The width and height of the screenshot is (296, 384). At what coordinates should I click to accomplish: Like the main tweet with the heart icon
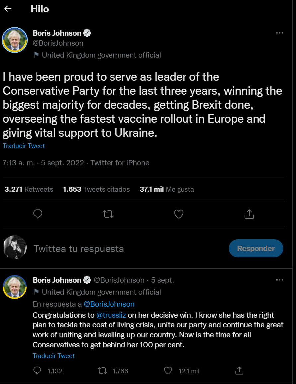coord(179,214)
